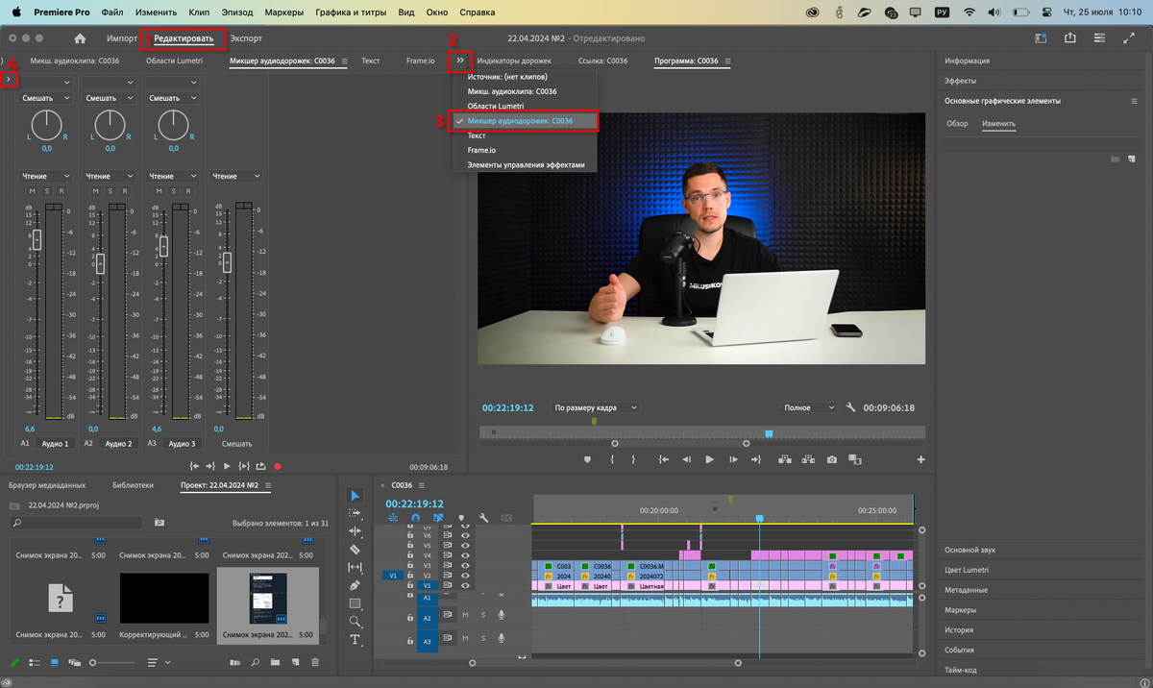Screen dimensions: 1153x688
Task: Click Add Marker in Program monitor
Action: 587,459
